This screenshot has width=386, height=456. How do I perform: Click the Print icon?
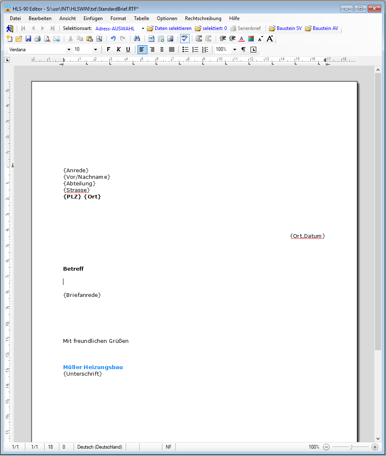(x=37, y=38)
